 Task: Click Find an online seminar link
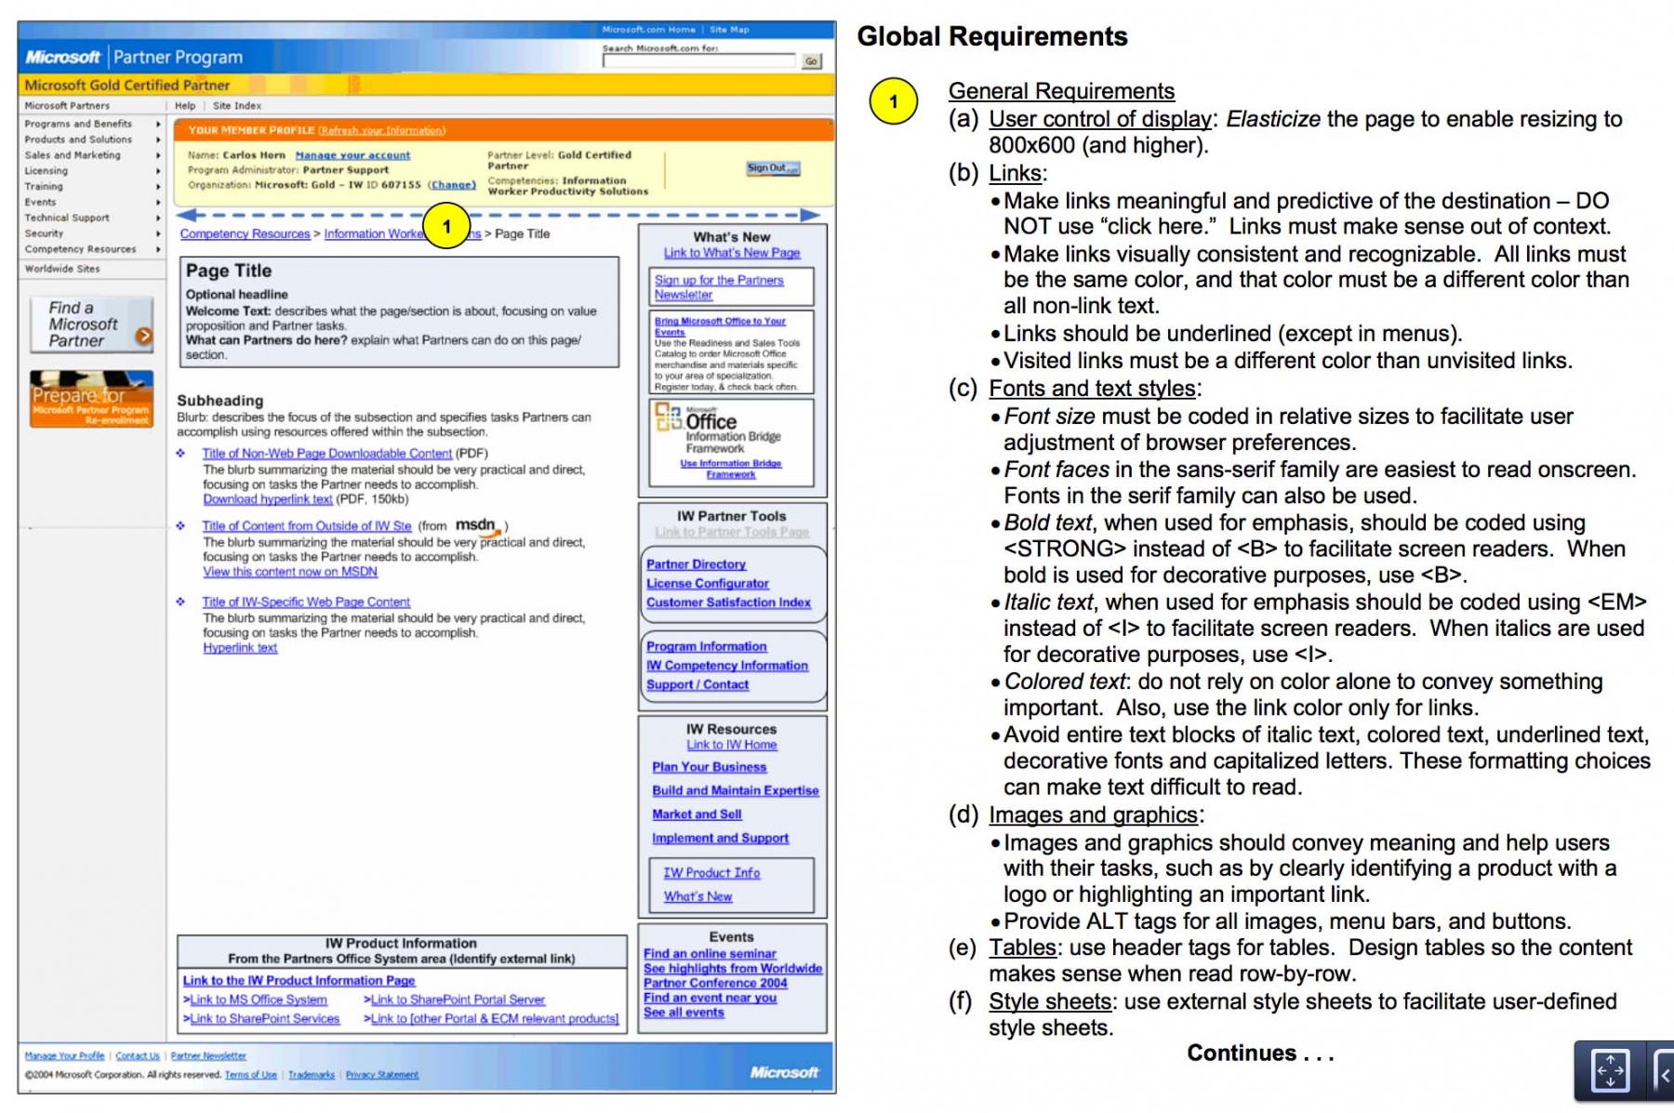pyautogui.click(x=710, y=954)
